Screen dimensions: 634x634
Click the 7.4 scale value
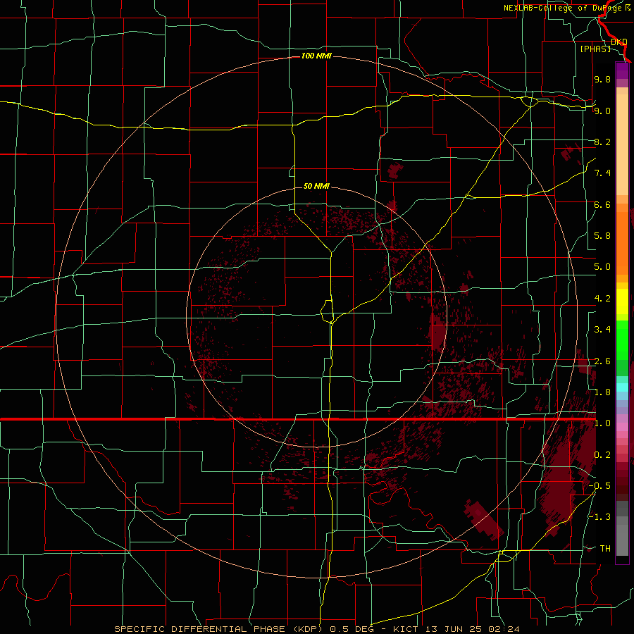click(602, 173)
